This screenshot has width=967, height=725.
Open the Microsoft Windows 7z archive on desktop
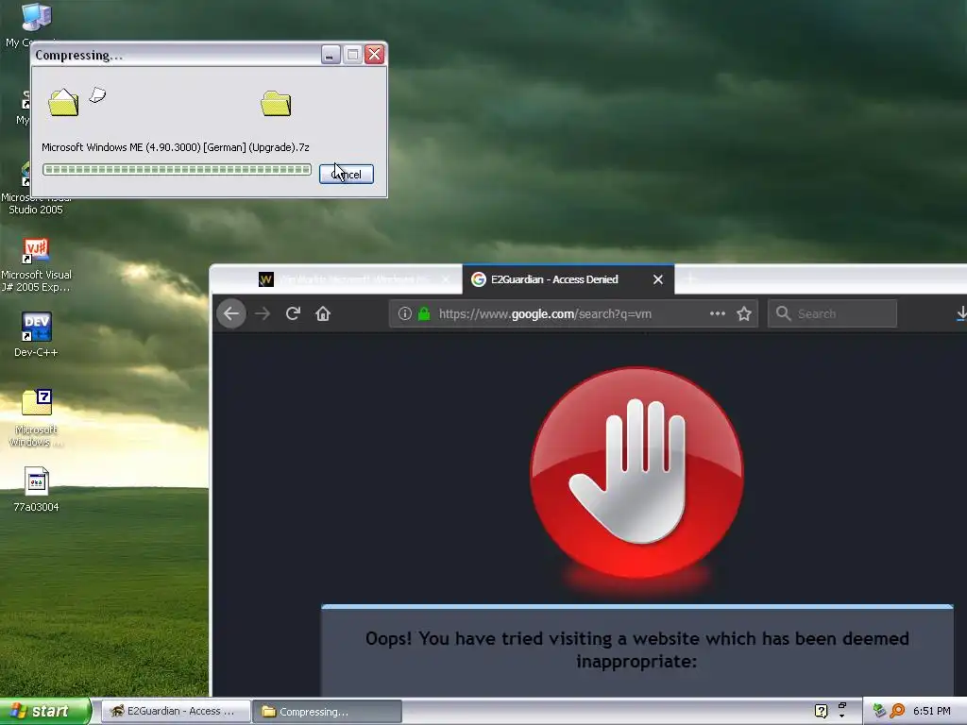[36, 417]
